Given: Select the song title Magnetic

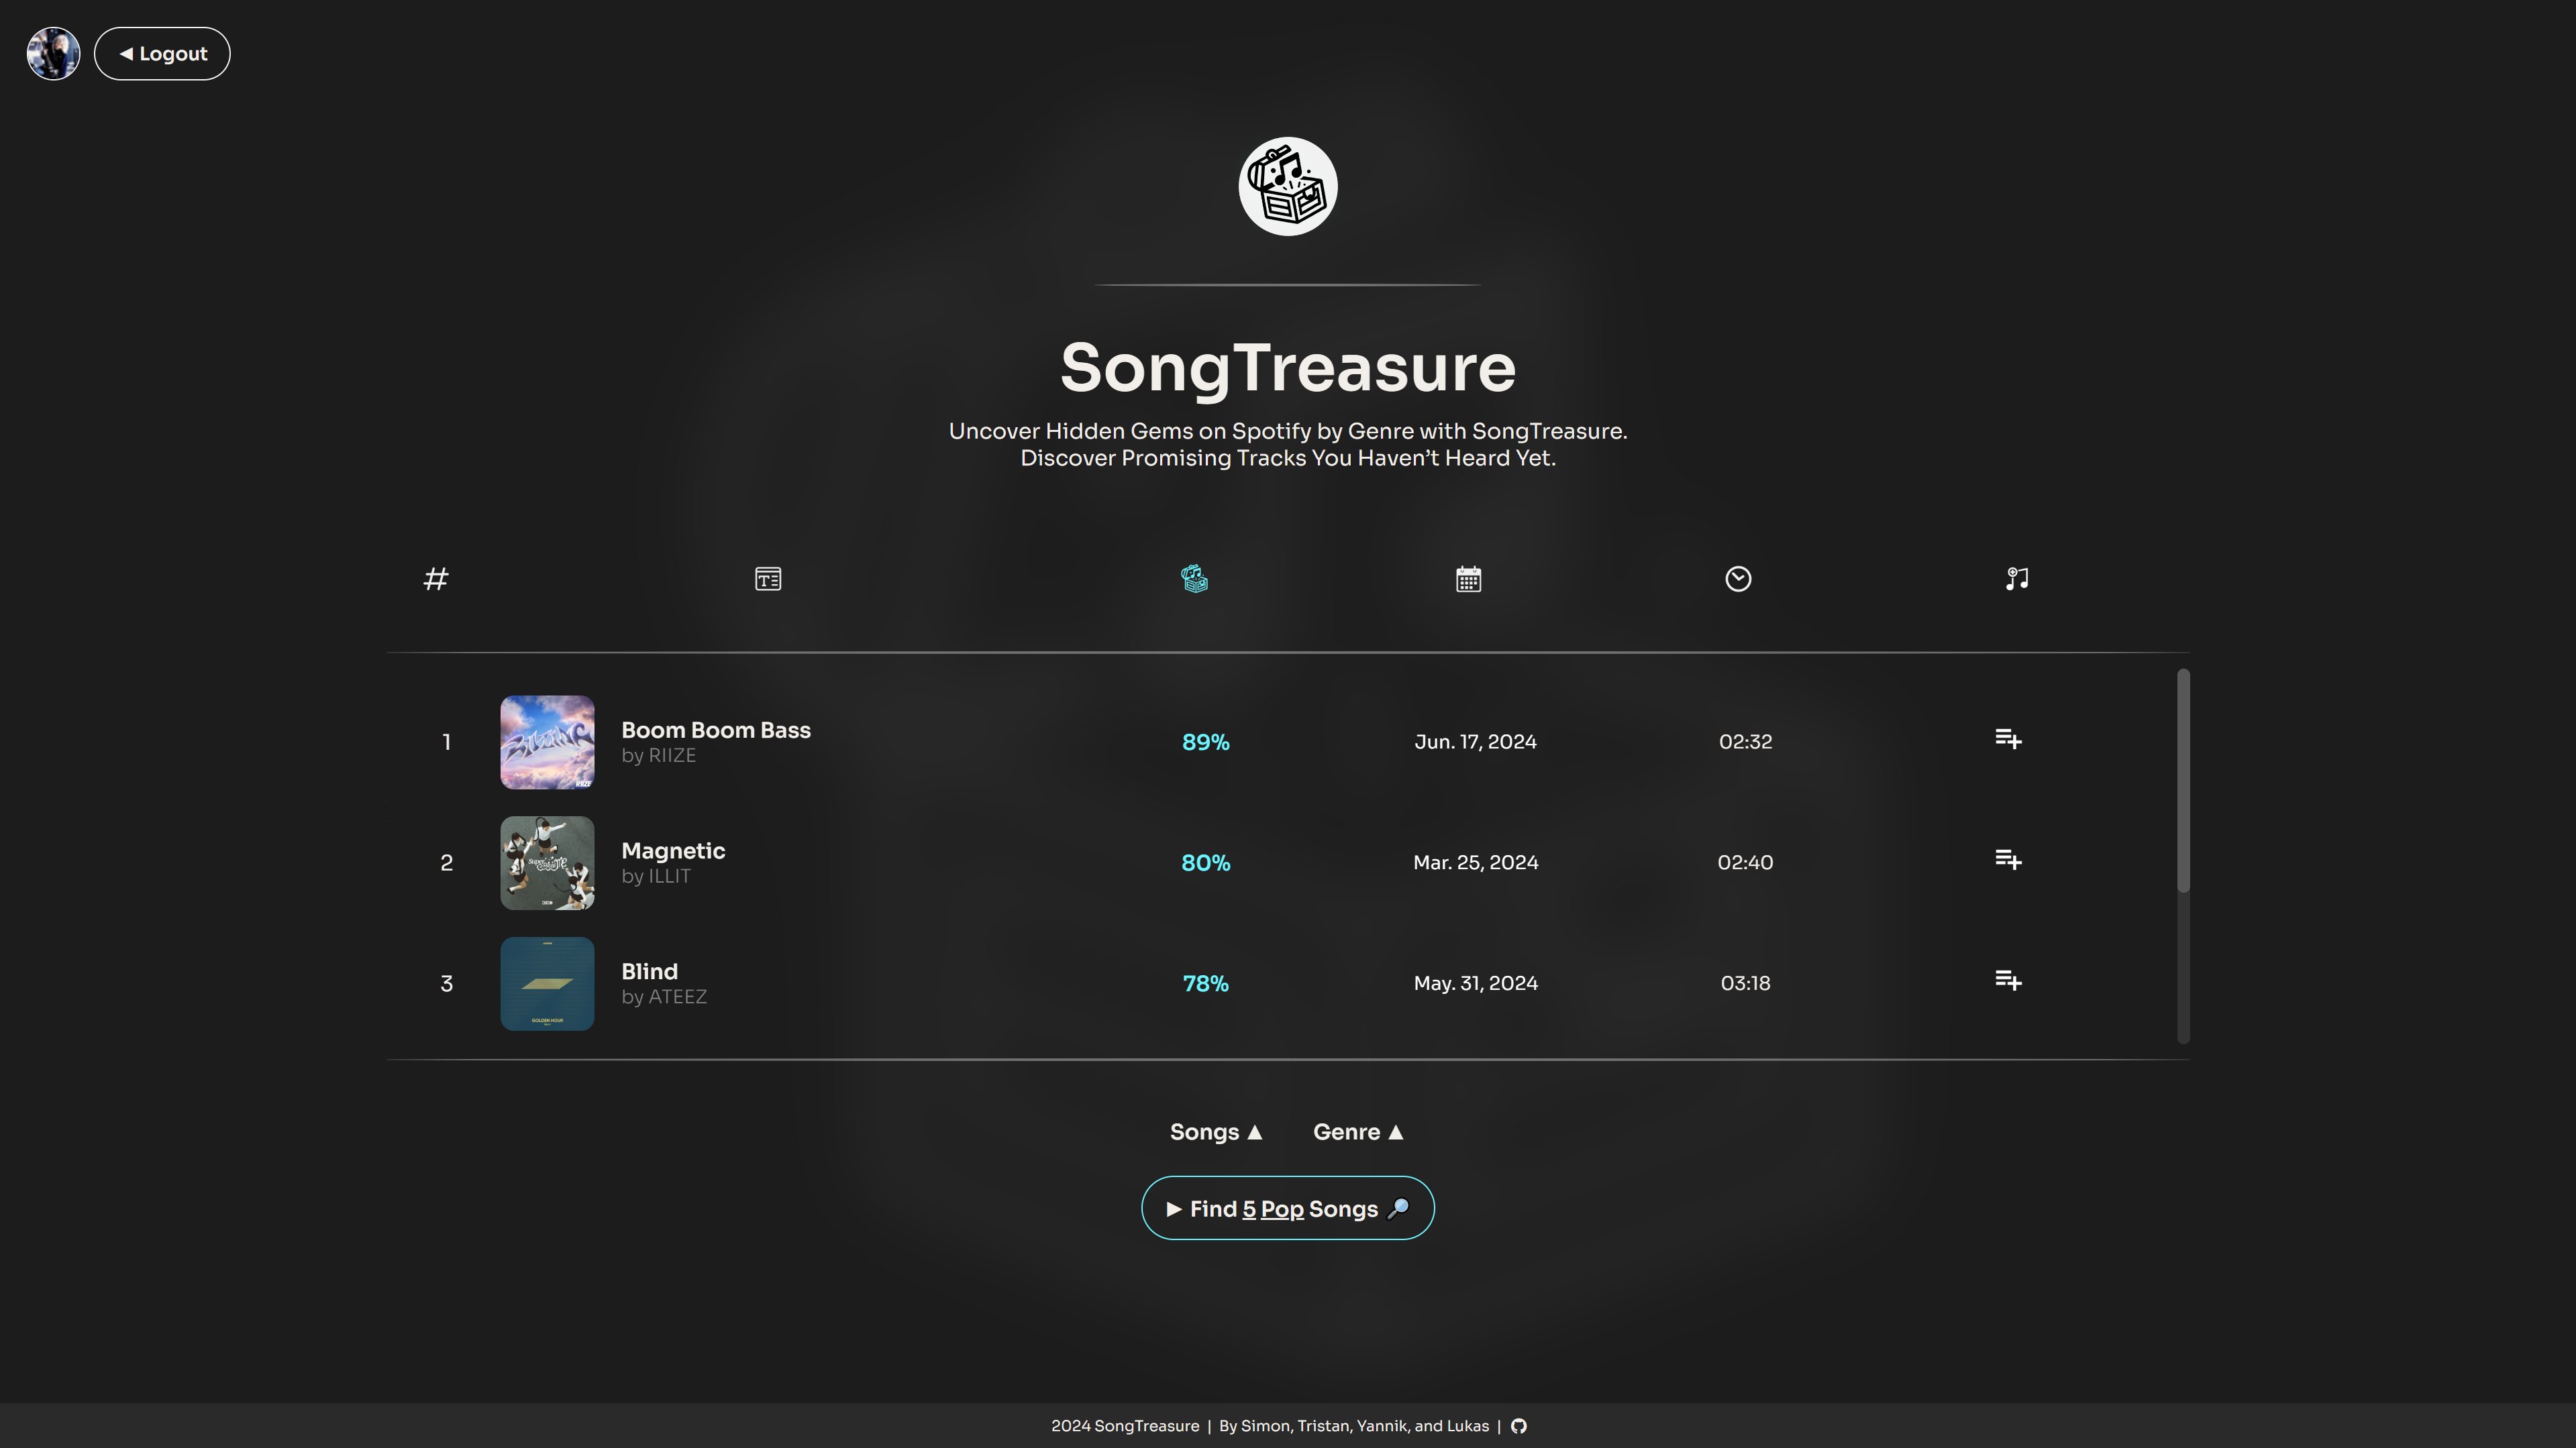Looking at the screenshot, I should pos(673,851).
